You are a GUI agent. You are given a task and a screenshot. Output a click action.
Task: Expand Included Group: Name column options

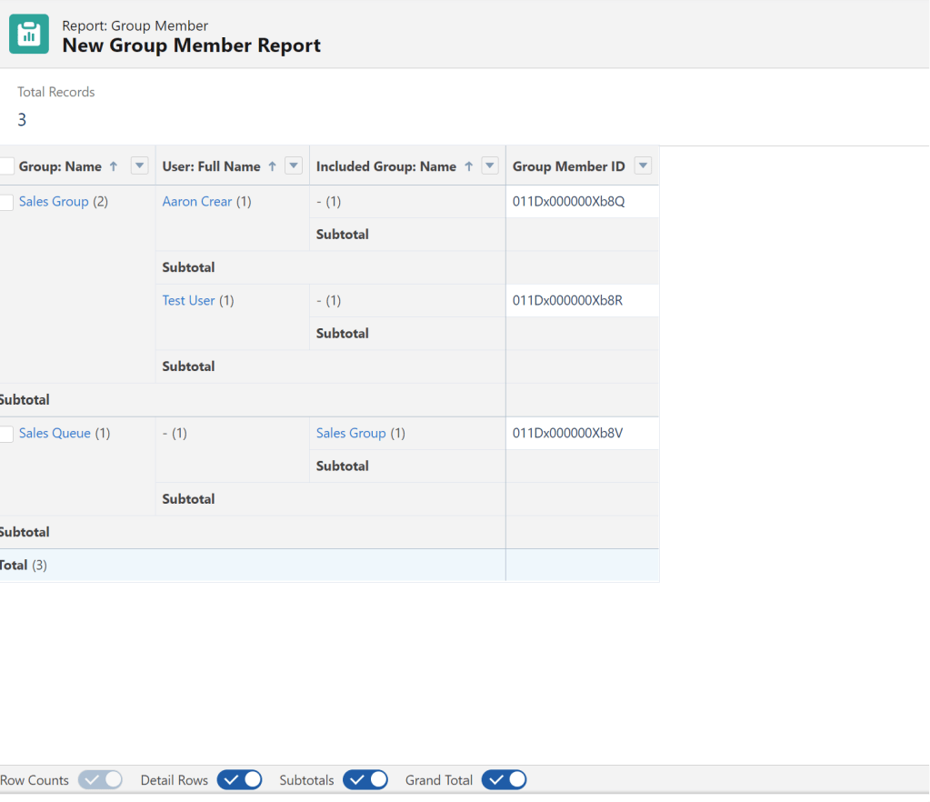point(490,165)
